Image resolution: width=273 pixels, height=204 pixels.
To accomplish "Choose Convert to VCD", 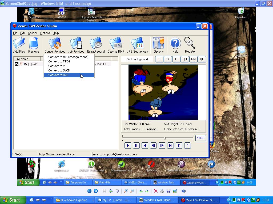I will (69, 66).
